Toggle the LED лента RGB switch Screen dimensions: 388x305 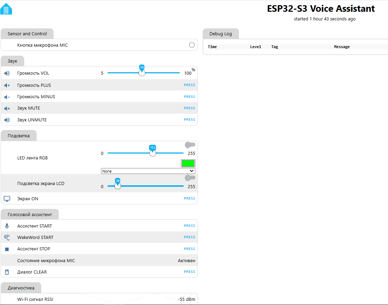point(190,145)
